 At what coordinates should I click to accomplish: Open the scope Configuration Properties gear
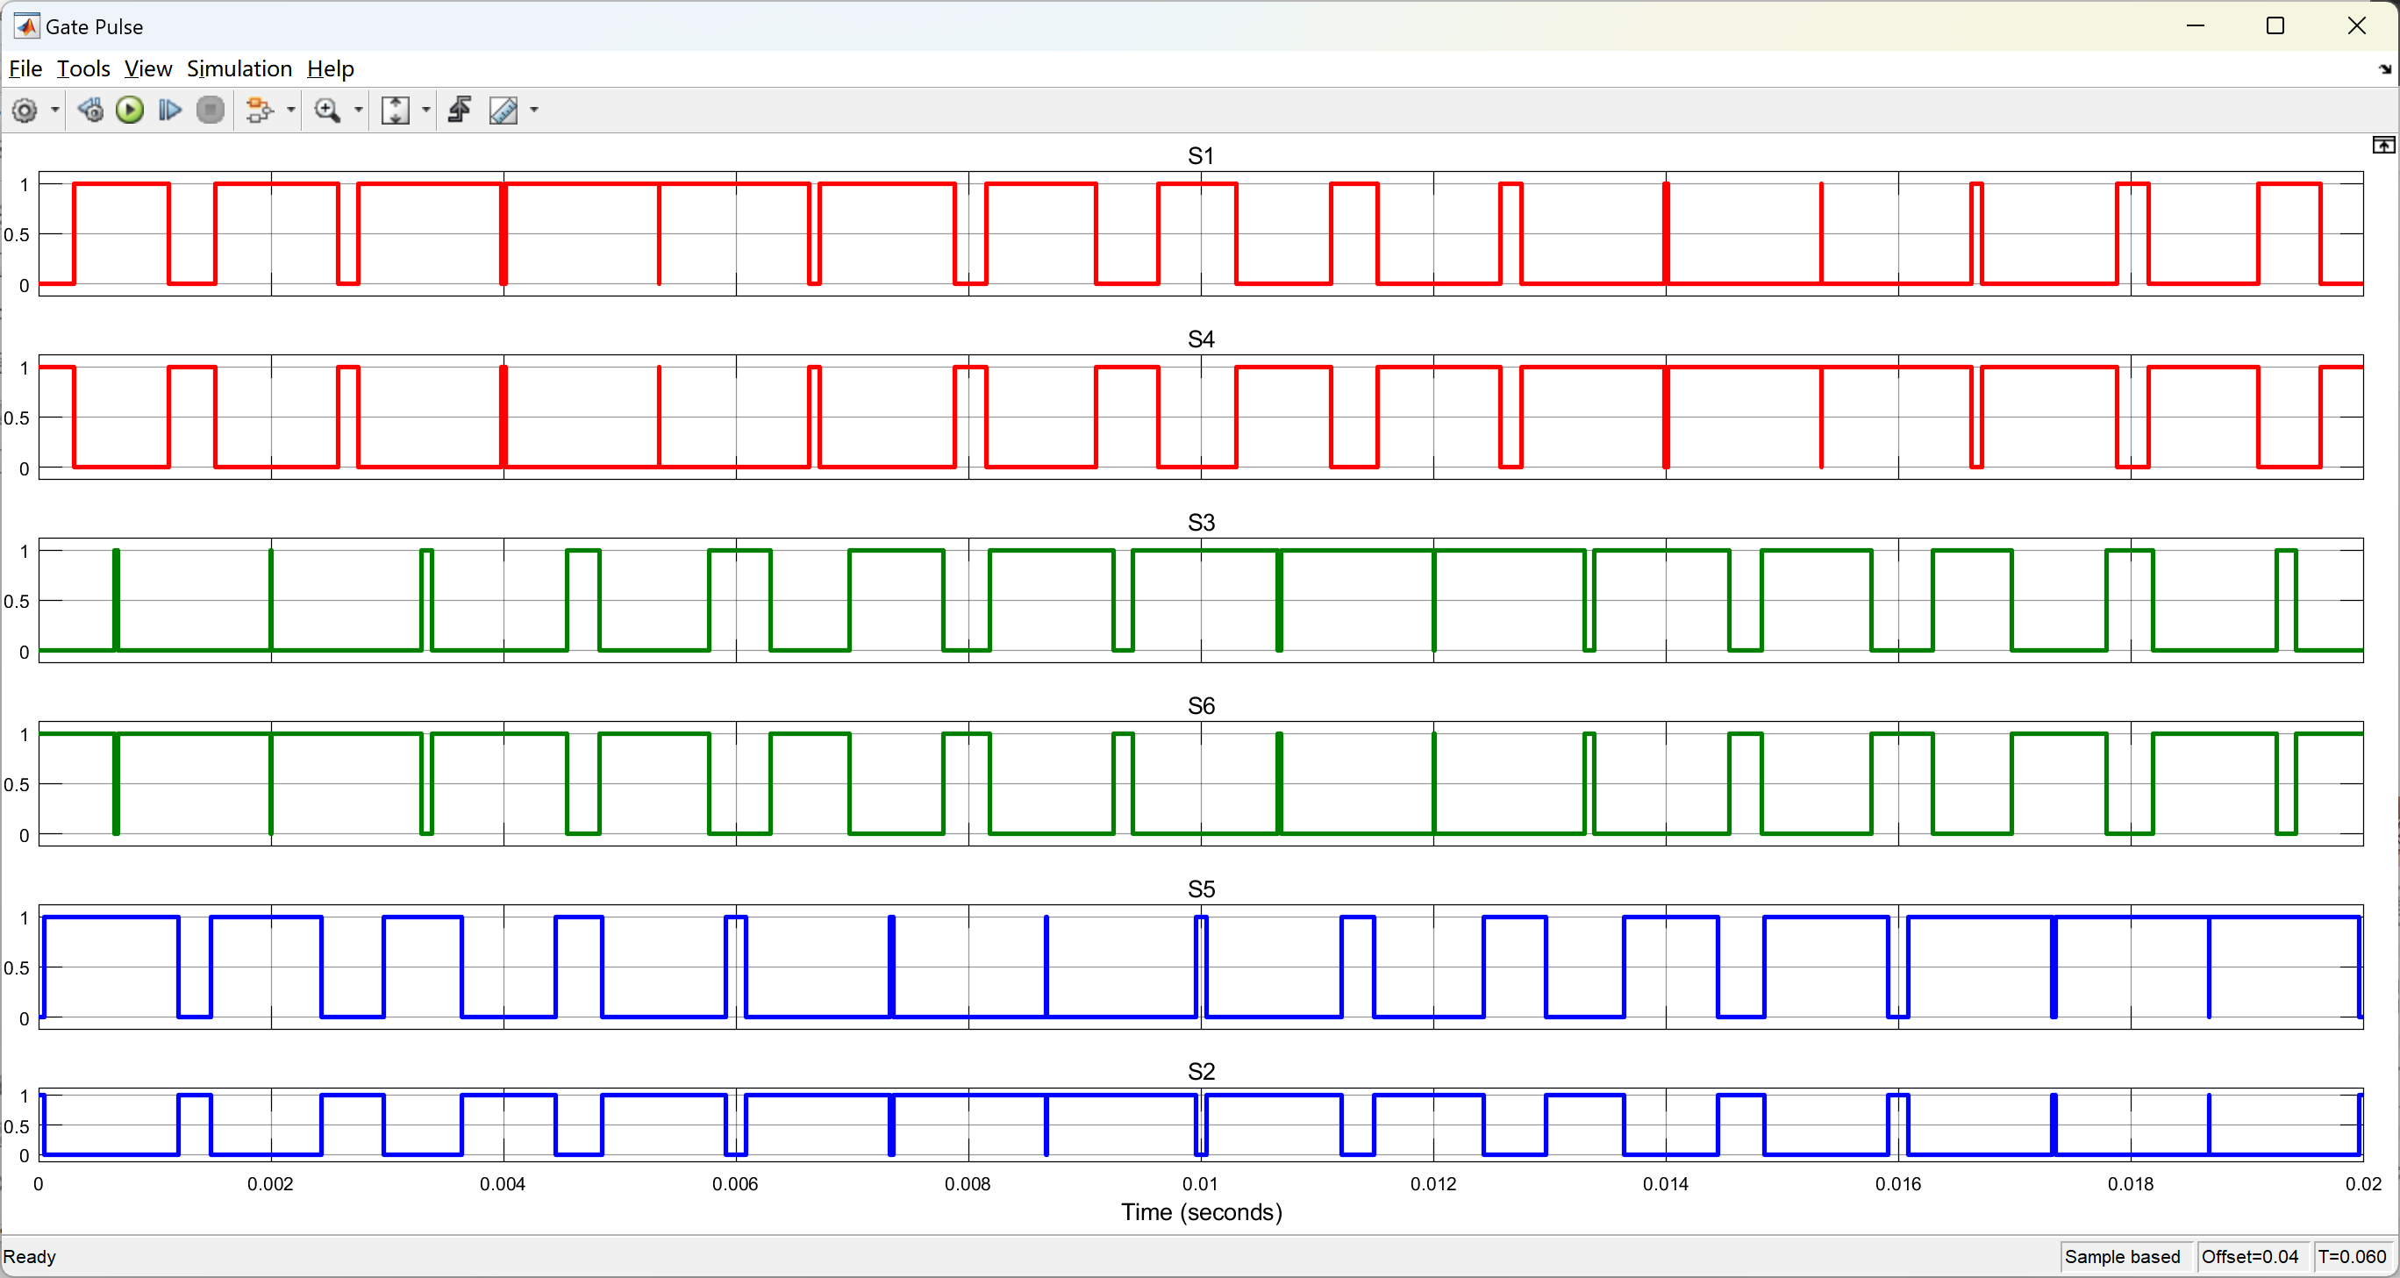coord(25,111)
